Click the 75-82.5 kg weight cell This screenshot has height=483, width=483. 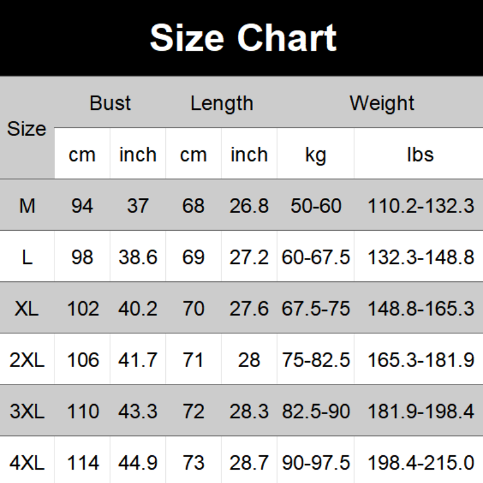tap(316, 360)
